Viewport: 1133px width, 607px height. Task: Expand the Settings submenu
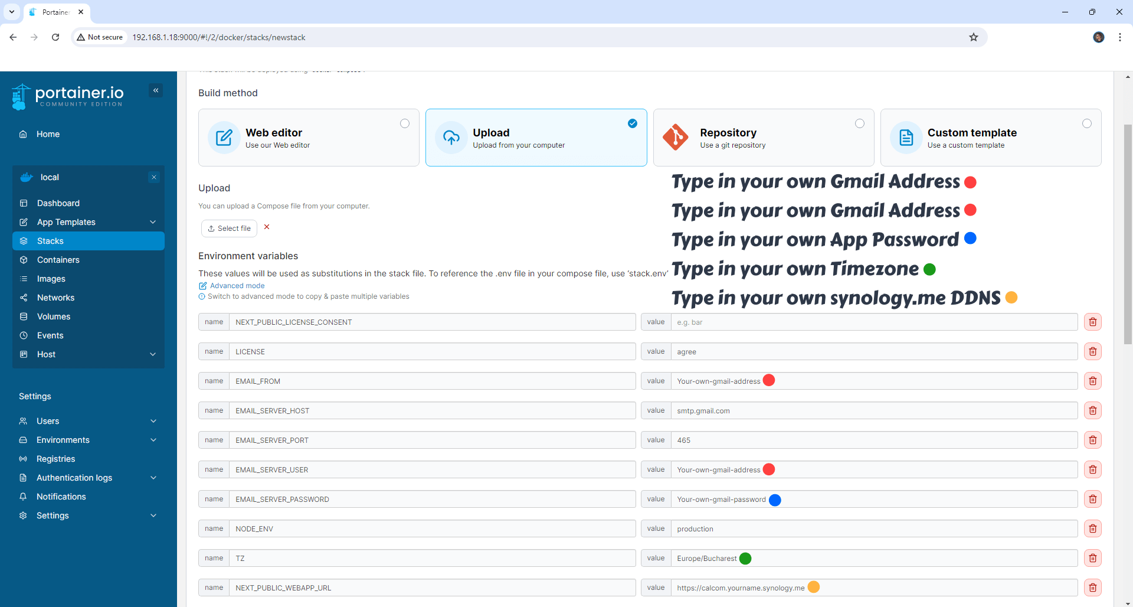tap(153, 515)
